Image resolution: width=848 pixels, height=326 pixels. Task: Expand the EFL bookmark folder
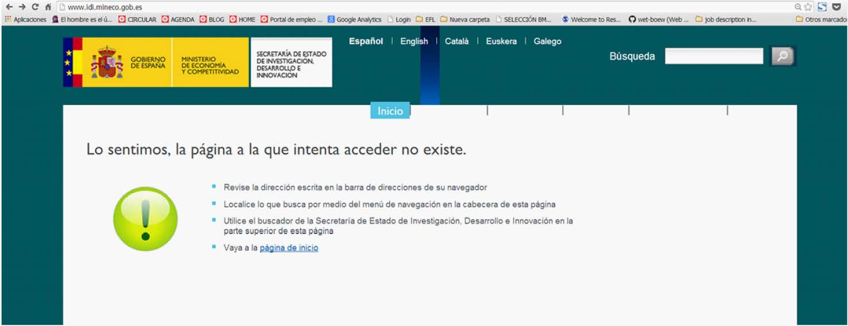point(425,20)
